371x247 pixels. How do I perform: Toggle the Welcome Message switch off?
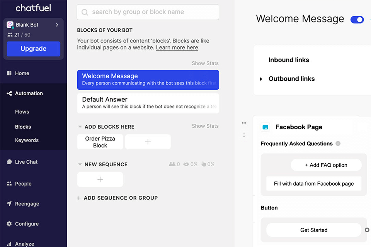(x=357, y=20)
